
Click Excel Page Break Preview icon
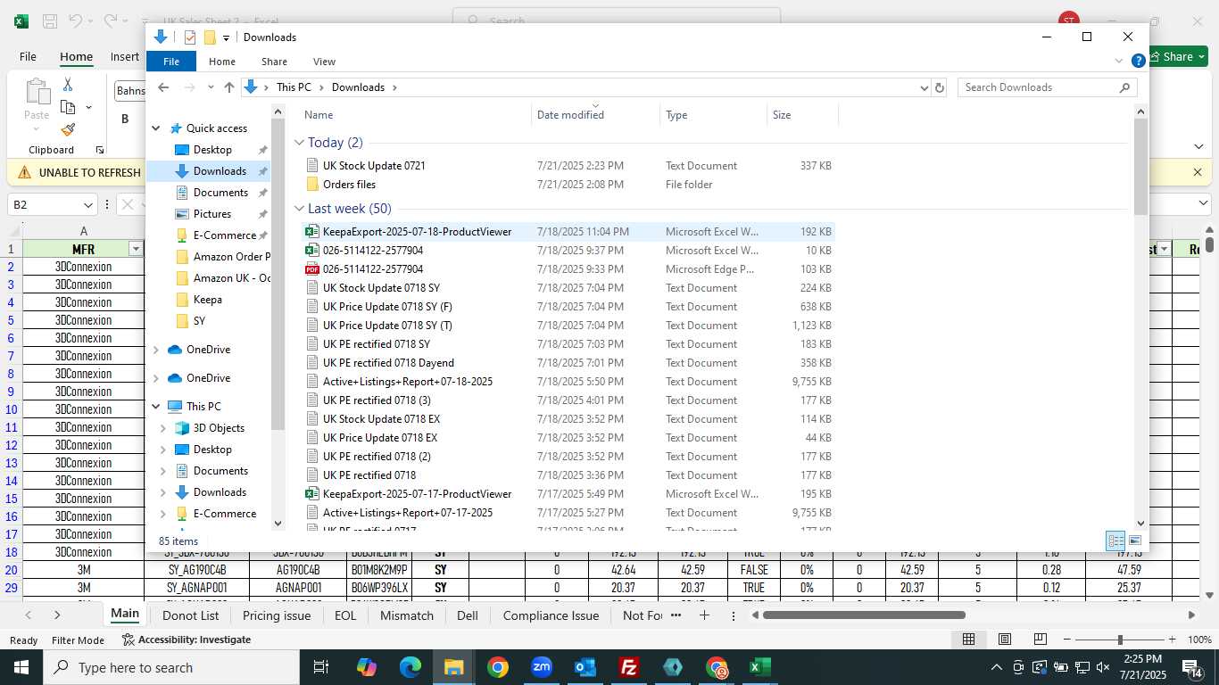(x=1040, y=640)
